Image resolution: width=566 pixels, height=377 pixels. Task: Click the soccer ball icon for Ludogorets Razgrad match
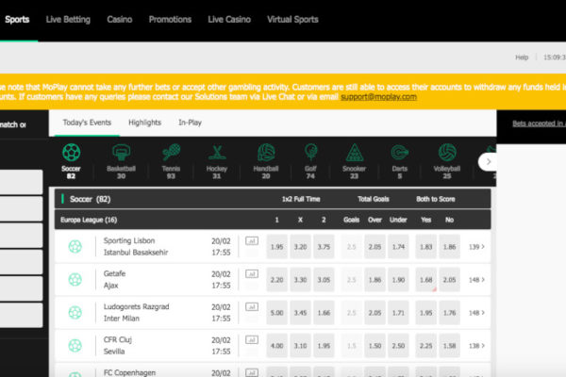tap(75, 313)
